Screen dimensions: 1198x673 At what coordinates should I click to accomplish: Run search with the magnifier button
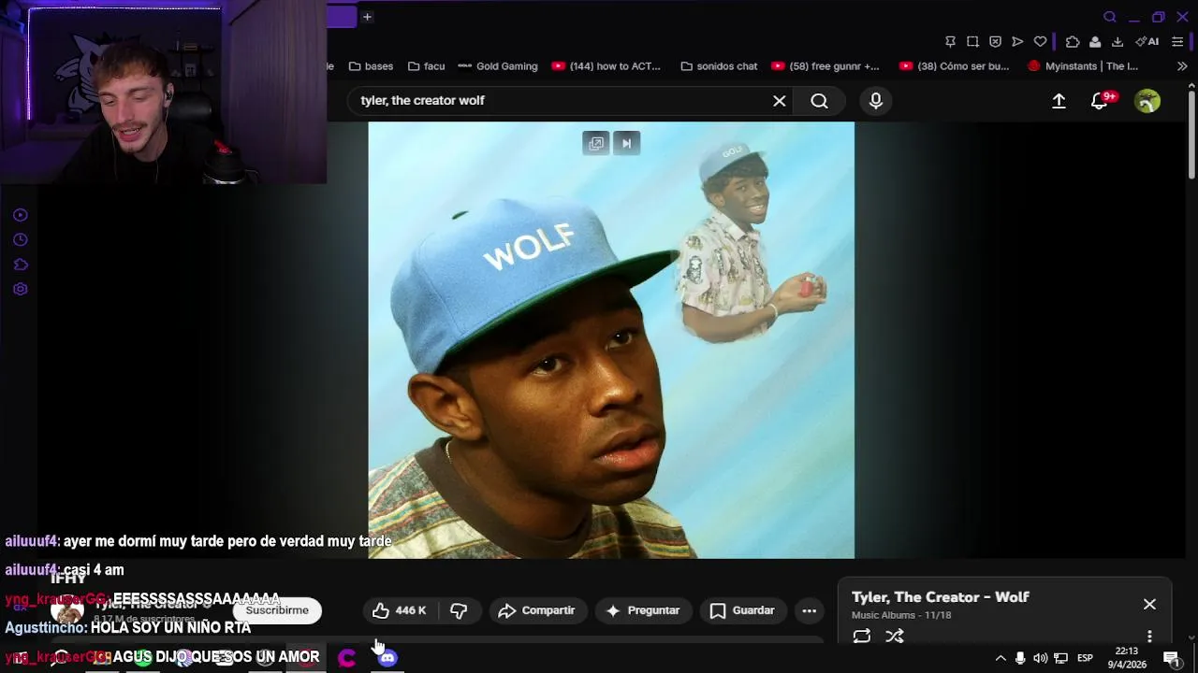pos(819,101)
